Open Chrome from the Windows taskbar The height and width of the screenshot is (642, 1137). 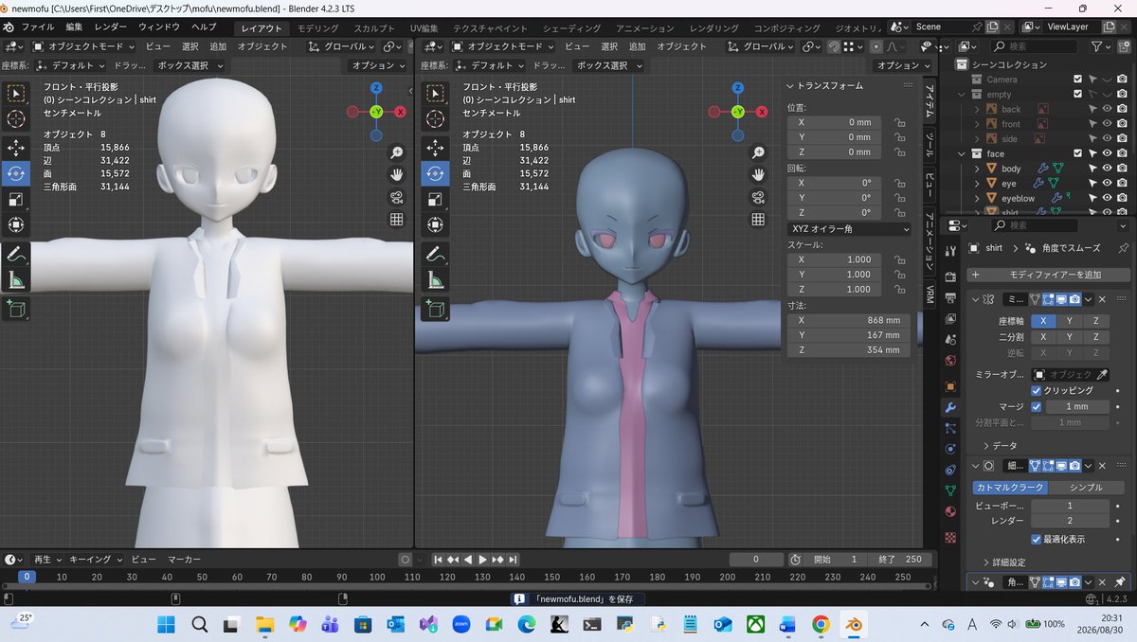(821, 624)
